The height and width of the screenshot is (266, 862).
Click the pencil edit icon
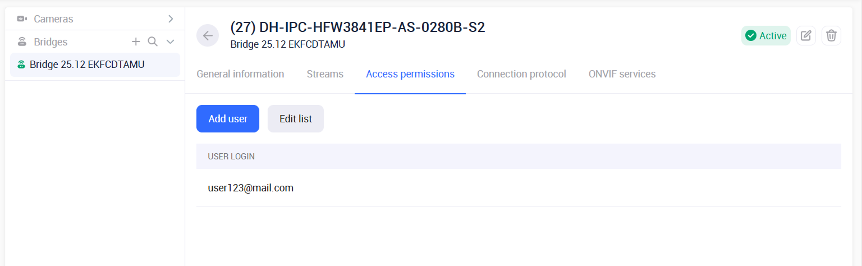click(806, 36)
